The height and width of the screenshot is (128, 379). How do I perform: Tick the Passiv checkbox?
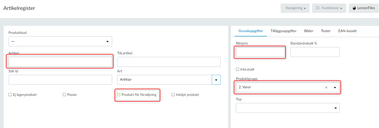64,95
